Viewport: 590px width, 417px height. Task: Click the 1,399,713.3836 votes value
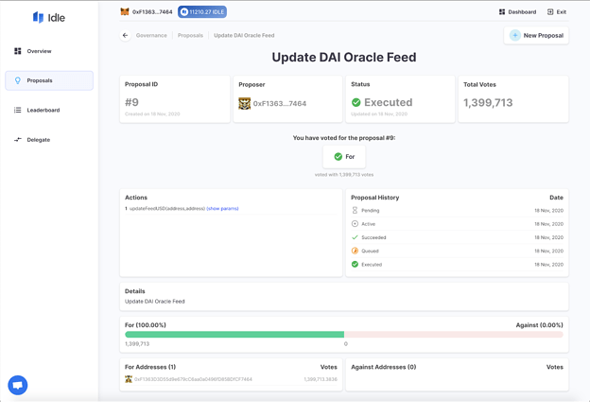coord(321,379)
